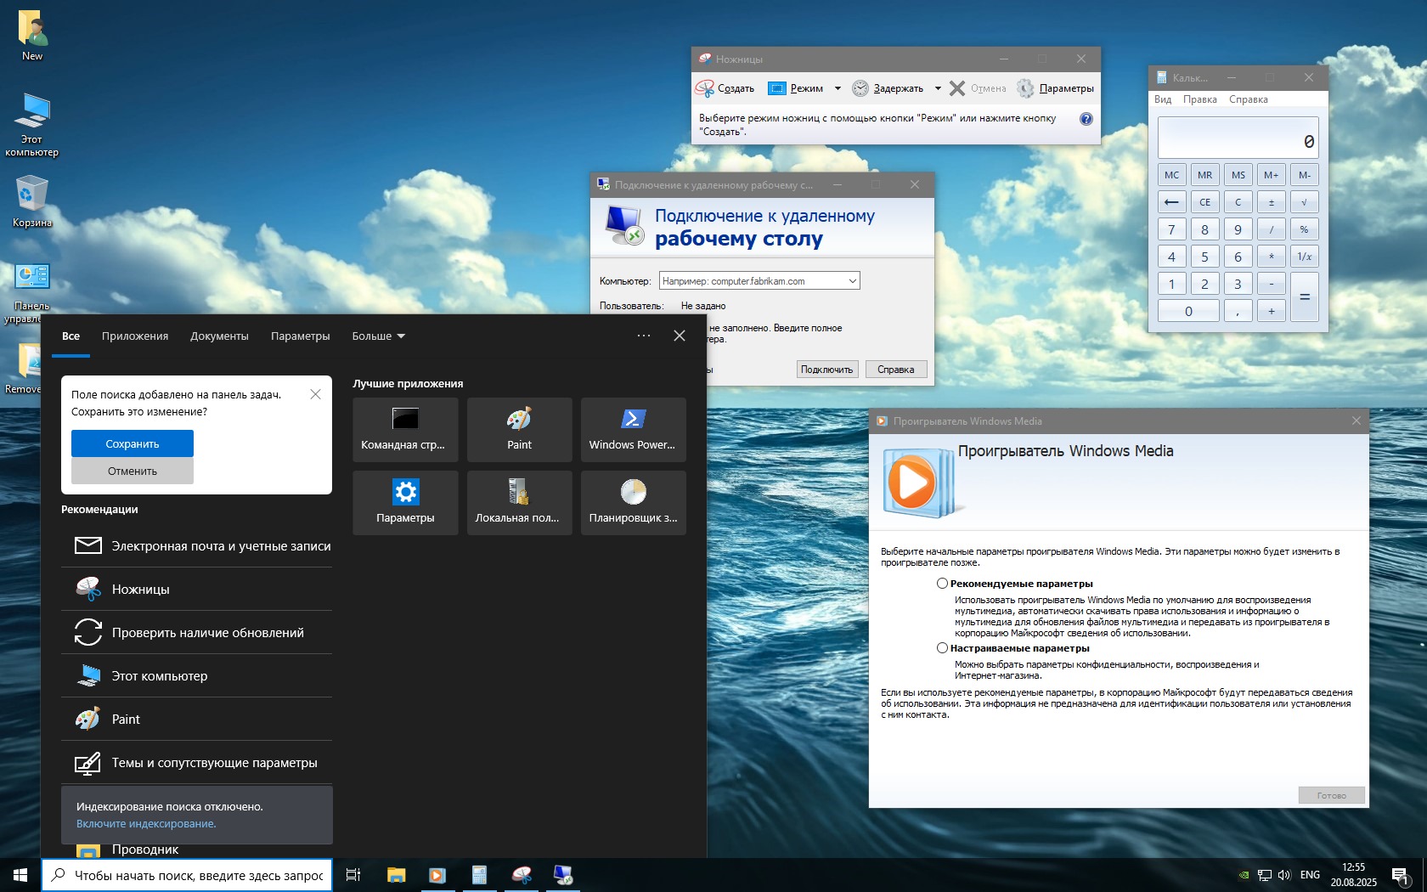
Task: Open Task View on the taskbar
Action: coord(353,875)
